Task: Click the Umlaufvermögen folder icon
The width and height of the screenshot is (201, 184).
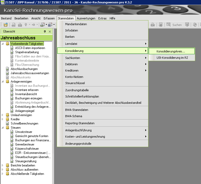Action: 8,115
